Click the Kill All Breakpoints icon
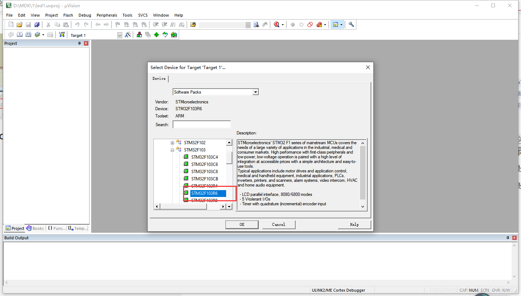521x296 pixels. coord(319,25)
